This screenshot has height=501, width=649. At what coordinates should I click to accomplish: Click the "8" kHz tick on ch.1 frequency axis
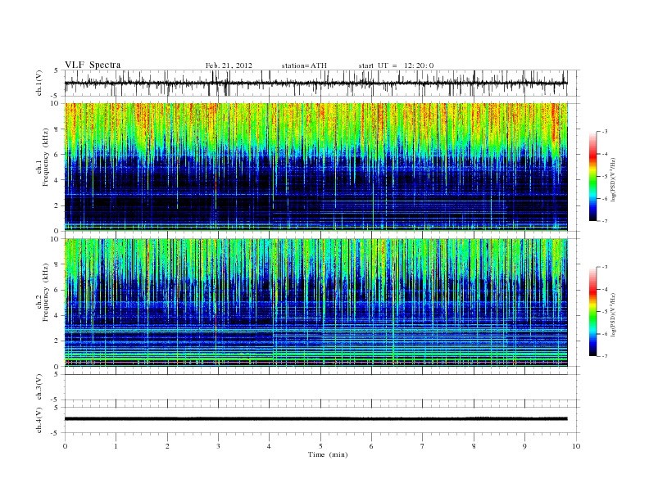tap(57, 129)
